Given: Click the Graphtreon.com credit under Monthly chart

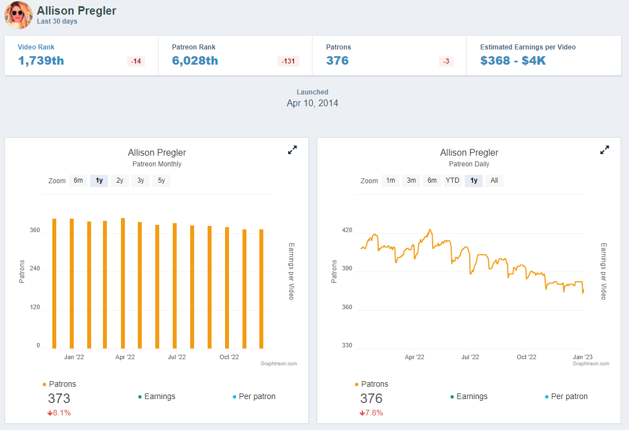Looking at the screenshot, I should pyautogui.click(x=279, y=364).
